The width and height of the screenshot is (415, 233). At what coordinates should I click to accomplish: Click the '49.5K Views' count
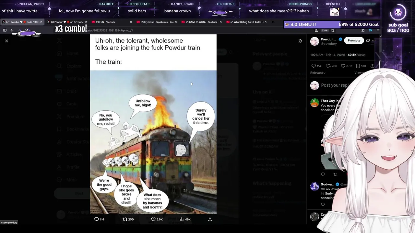[x=356, y=55]
